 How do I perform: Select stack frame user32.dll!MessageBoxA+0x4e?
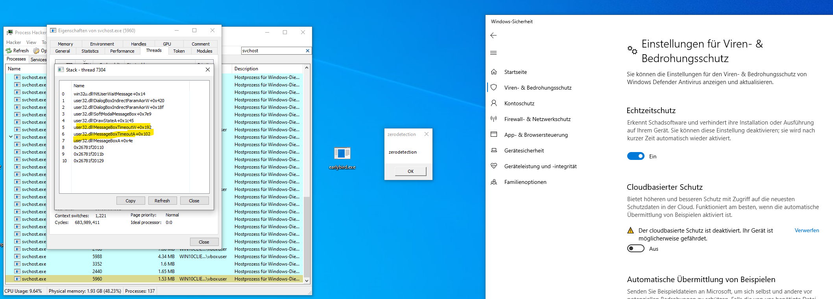103,141
